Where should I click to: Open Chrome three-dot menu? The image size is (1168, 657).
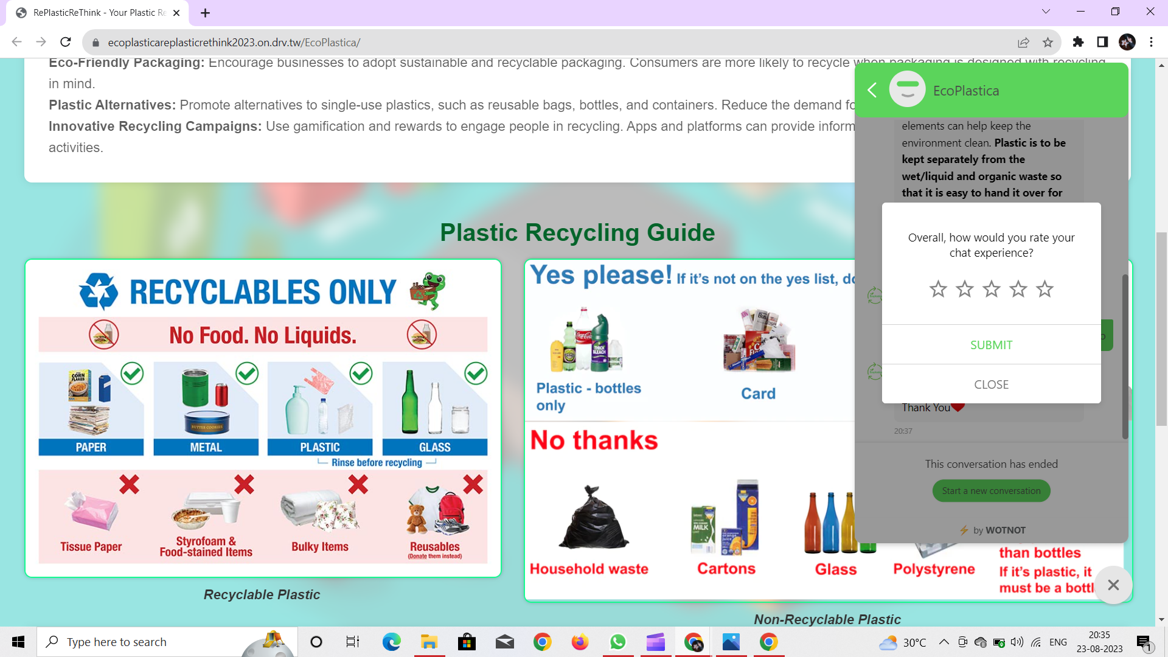click(1151, 42)
